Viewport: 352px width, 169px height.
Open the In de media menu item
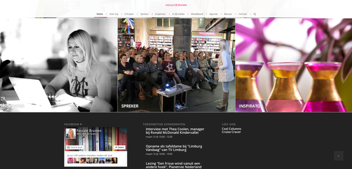coord(178,14)
